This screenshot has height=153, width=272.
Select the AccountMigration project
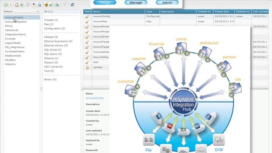point(16,22)
